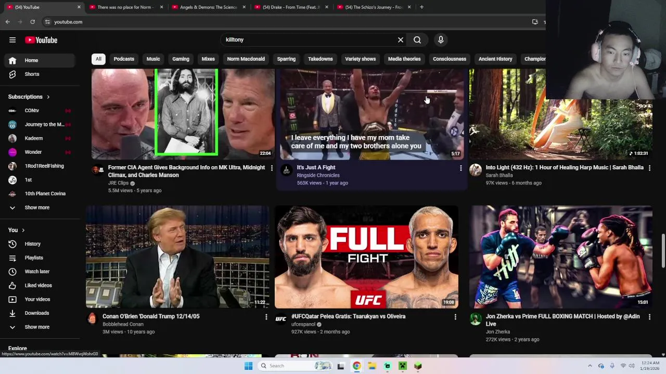Viewport: 666px width, 374px height.
Task: Open the 1Rod1ReelFishing subscription
Action: click(40, 166)
